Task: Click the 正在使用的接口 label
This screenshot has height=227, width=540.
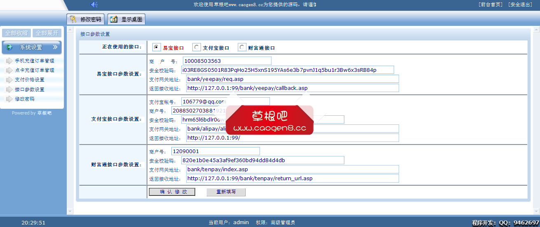Action: [x=122, y=47]
